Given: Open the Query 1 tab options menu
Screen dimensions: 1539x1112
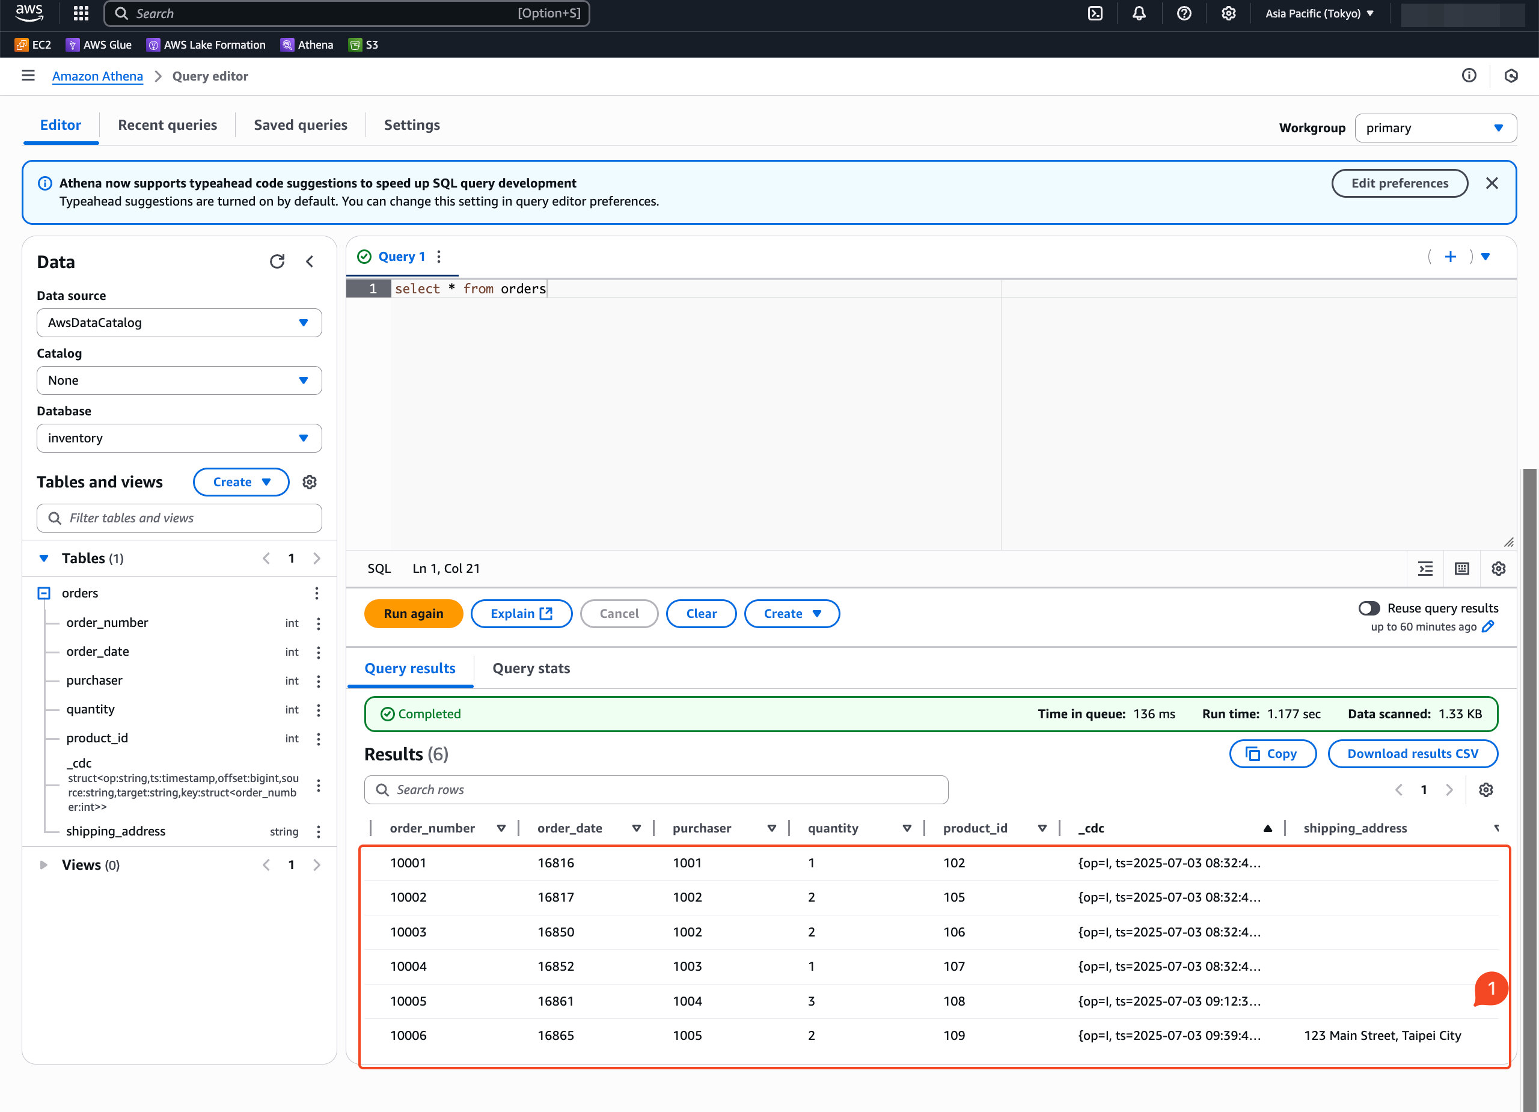Looking at the screenshot, I should [x=439, y=257].
